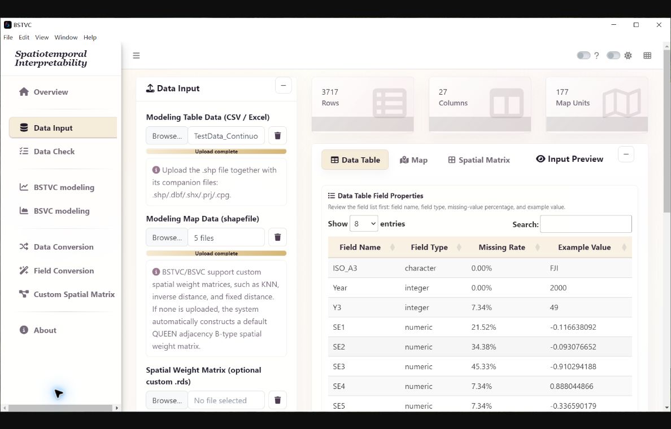Open the Edit menu
The width and height of the screenshot is (671, 429).
click(x=24, y=37)
